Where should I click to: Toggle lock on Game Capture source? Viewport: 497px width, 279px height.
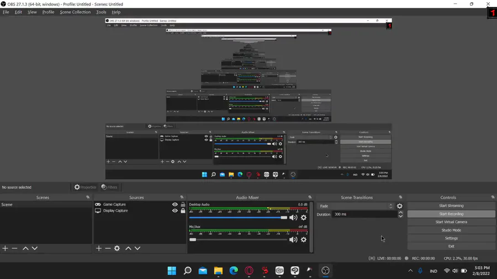click(x=183, y=205)
